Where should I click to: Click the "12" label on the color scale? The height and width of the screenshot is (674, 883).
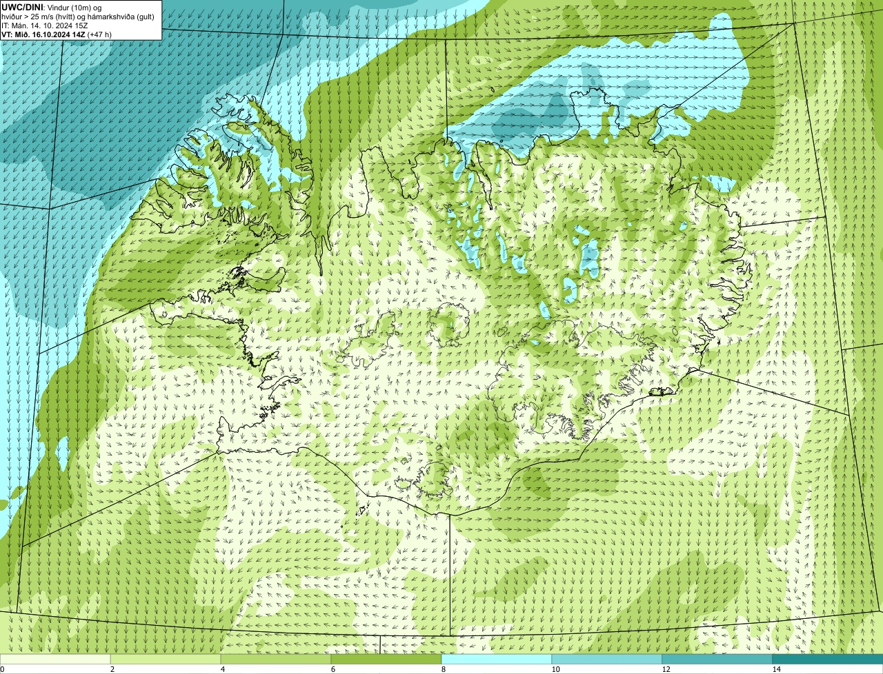[666, 669]
